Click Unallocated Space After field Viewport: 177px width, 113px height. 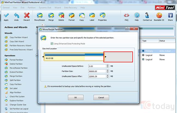coord(97,76)
